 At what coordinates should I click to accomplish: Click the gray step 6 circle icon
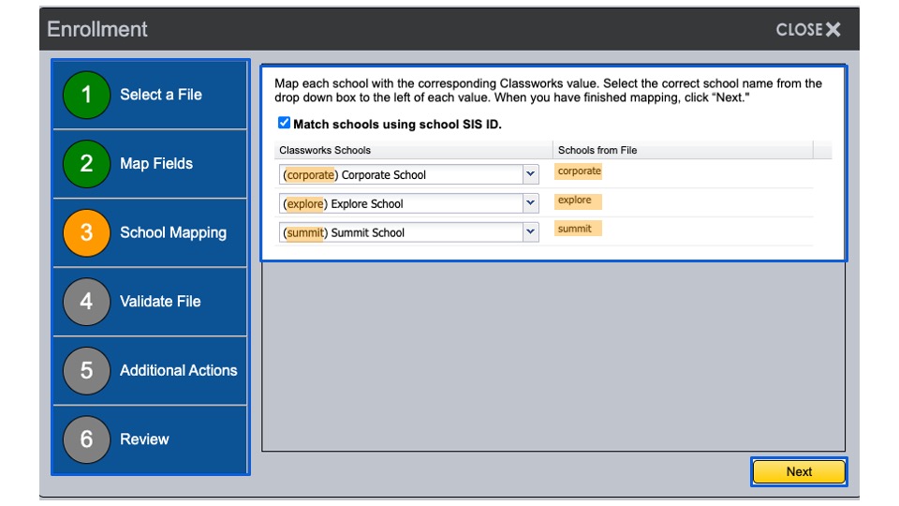click(86, 439)
